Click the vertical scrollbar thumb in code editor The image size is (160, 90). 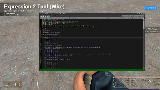tap(144, 24)
